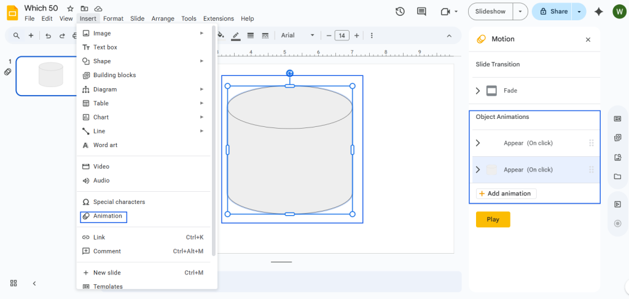629x299 pixels.
Task: Click the Add animation button
Action: click(x=506, y=194)
